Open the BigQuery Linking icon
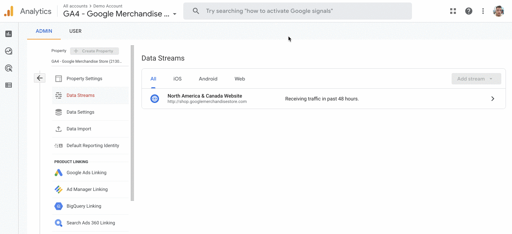The width and height of the screenshot is (512, 234). [x=58, y=206]
